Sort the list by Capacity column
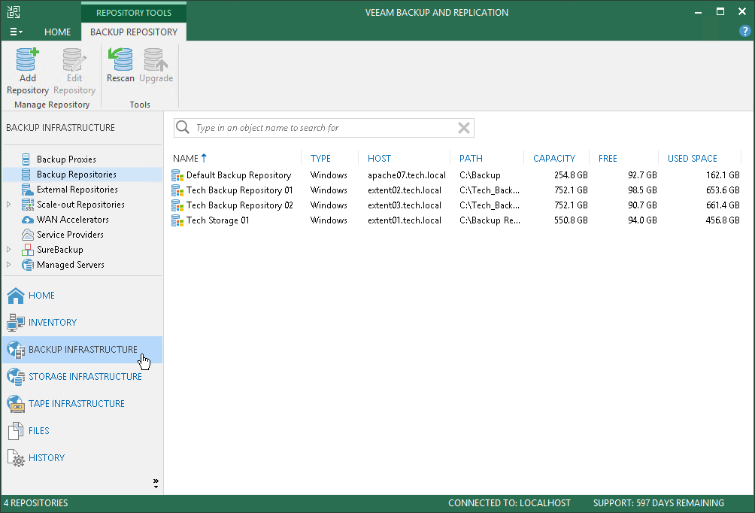755x513 pixels. 553,159
